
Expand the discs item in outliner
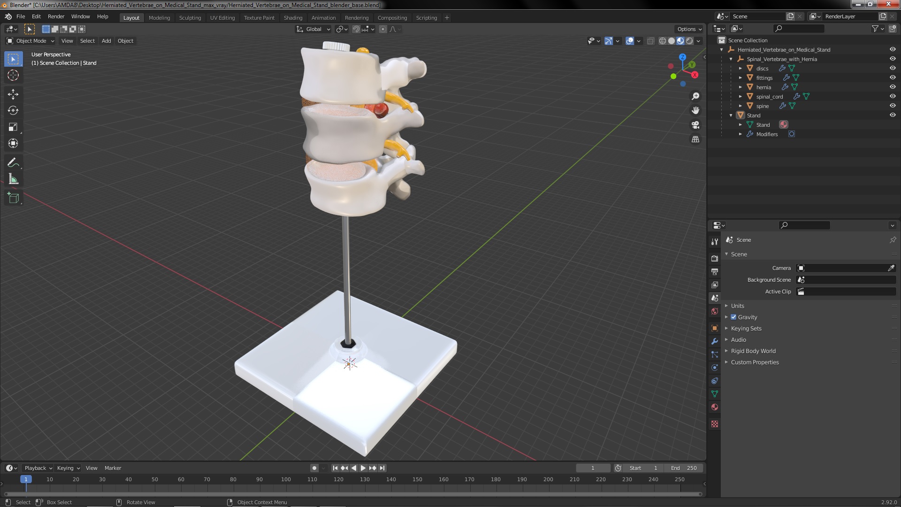[x=741, y=69]
